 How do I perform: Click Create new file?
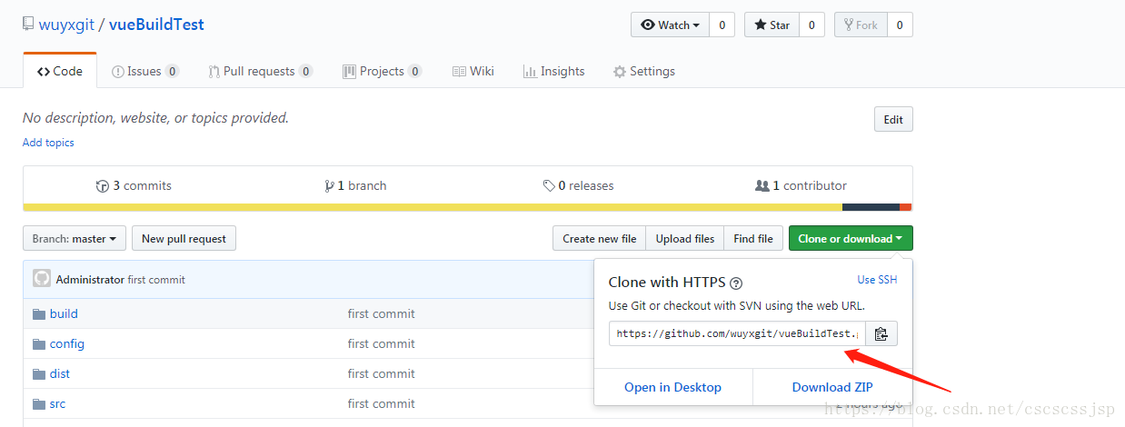click(x=599, y=239)
